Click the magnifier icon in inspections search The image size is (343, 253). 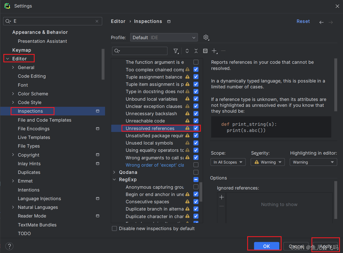click(117, 51)
